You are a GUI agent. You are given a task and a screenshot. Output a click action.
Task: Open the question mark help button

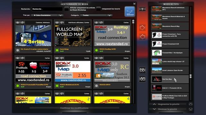pyautogui.click(x=142, y=9)
